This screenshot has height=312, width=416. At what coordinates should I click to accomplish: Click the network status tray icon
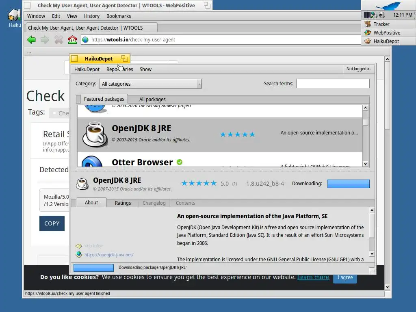[374, 15]
